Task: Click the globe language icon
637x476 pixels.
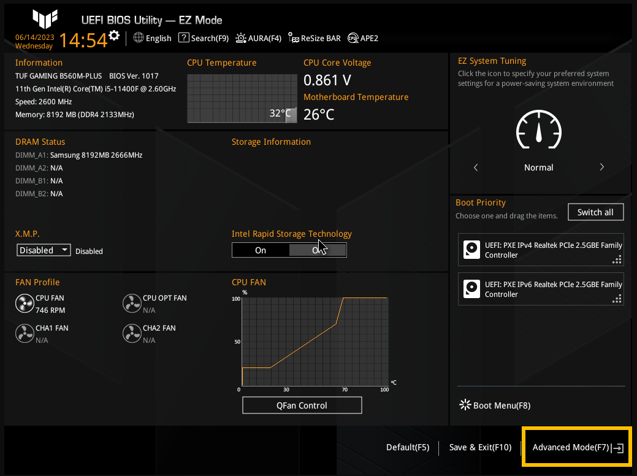Action: (x=139, y=37)
